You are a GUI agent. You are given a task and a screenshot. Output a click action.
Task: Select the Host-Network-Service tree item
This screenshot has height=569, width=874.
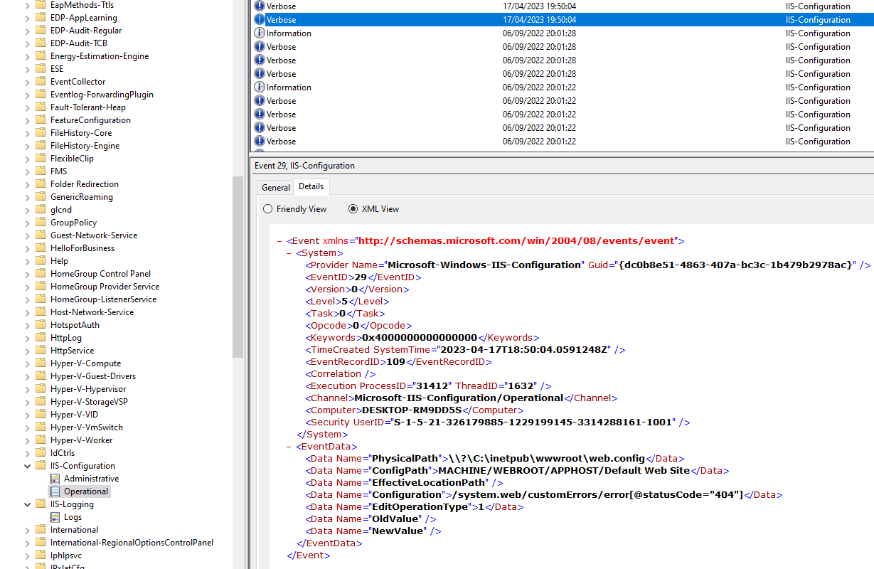[92, 312]
